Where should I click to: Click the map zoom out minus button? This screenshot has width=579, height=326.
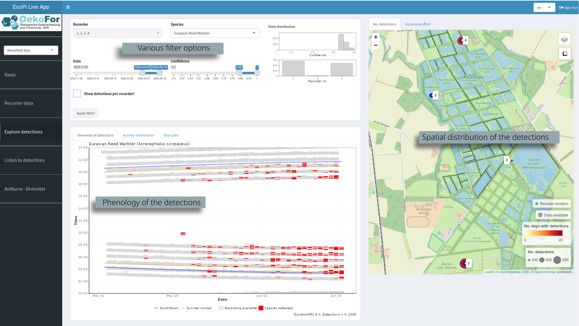(376, 45)
